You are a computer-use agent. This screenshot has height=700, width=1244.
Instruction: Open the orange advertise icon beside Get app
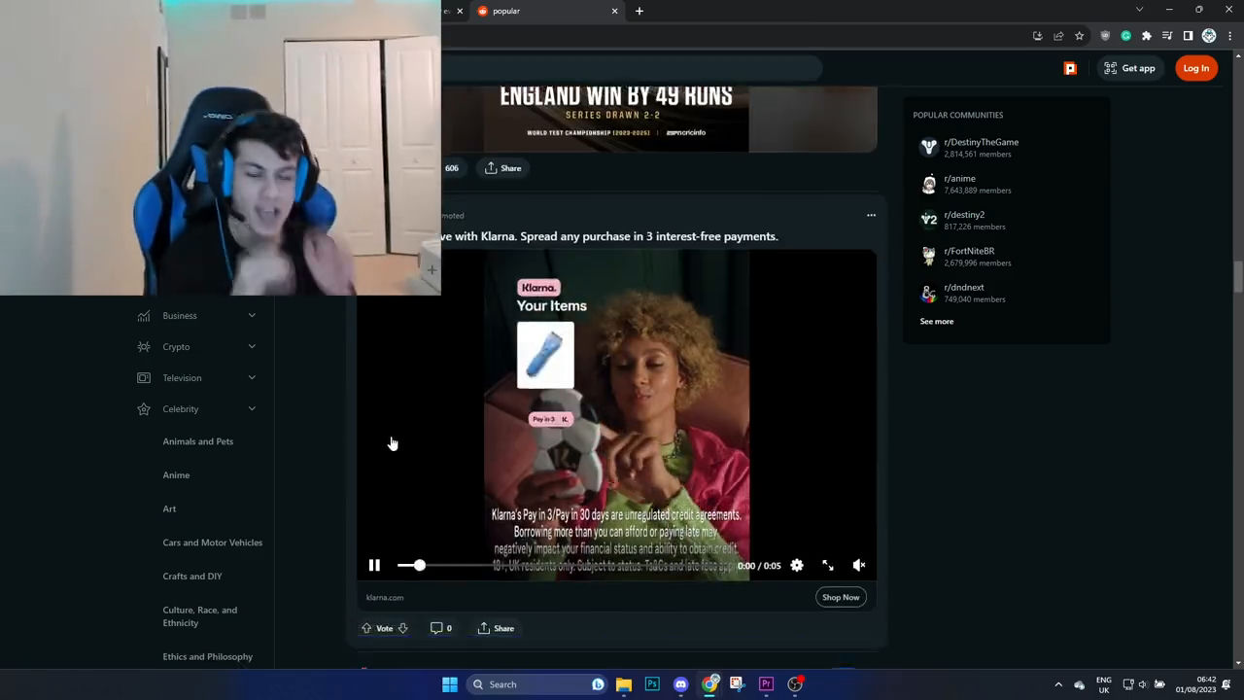coord(1070,68)
